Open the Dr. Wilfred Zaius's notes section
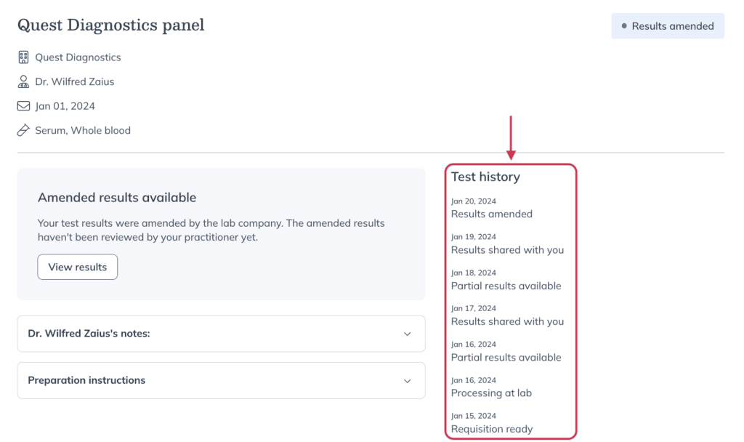 221,334
